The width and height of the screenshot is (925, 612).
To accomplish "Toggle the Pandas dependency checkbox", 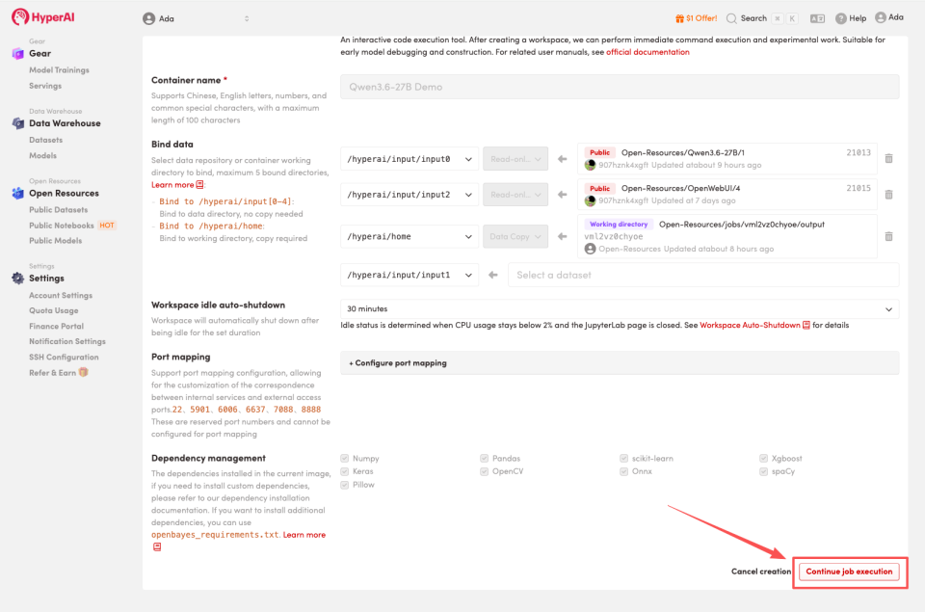I will pyautogui.click(x=485, y=459).
